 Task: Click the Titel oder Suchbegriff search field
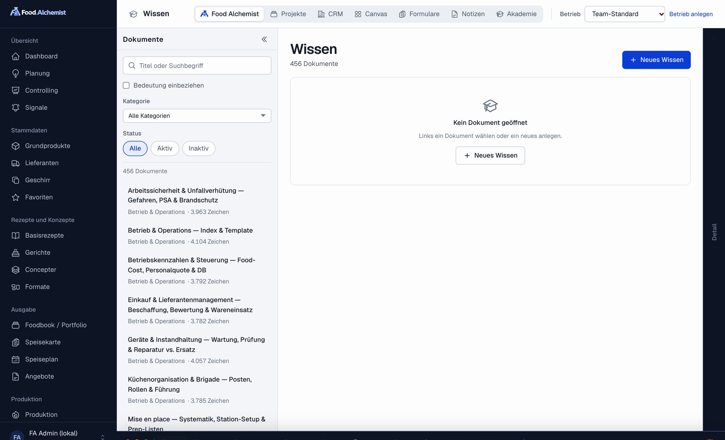(x=197, y=65)
